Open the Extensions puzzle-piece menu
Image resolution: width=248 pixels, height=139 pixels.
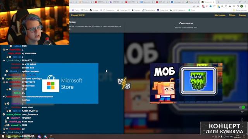point(230,6)
